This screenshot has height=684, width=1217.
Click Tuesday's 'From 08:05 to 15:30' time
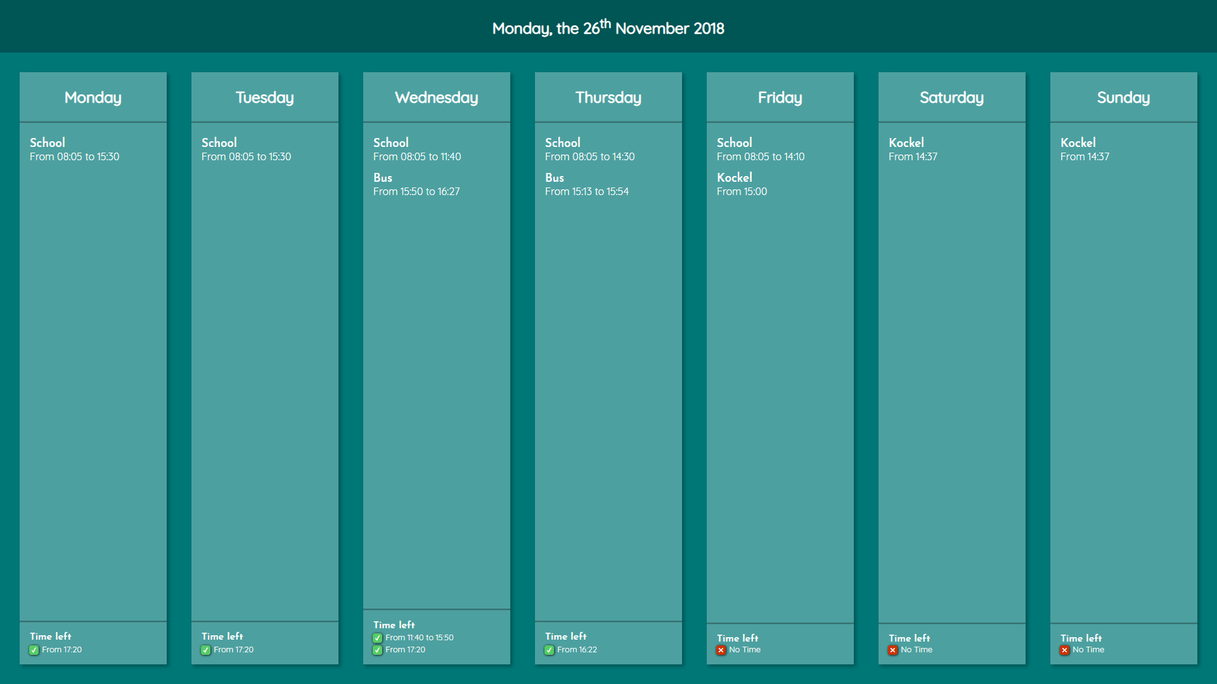pyautogui.click(x=247, y=156)
